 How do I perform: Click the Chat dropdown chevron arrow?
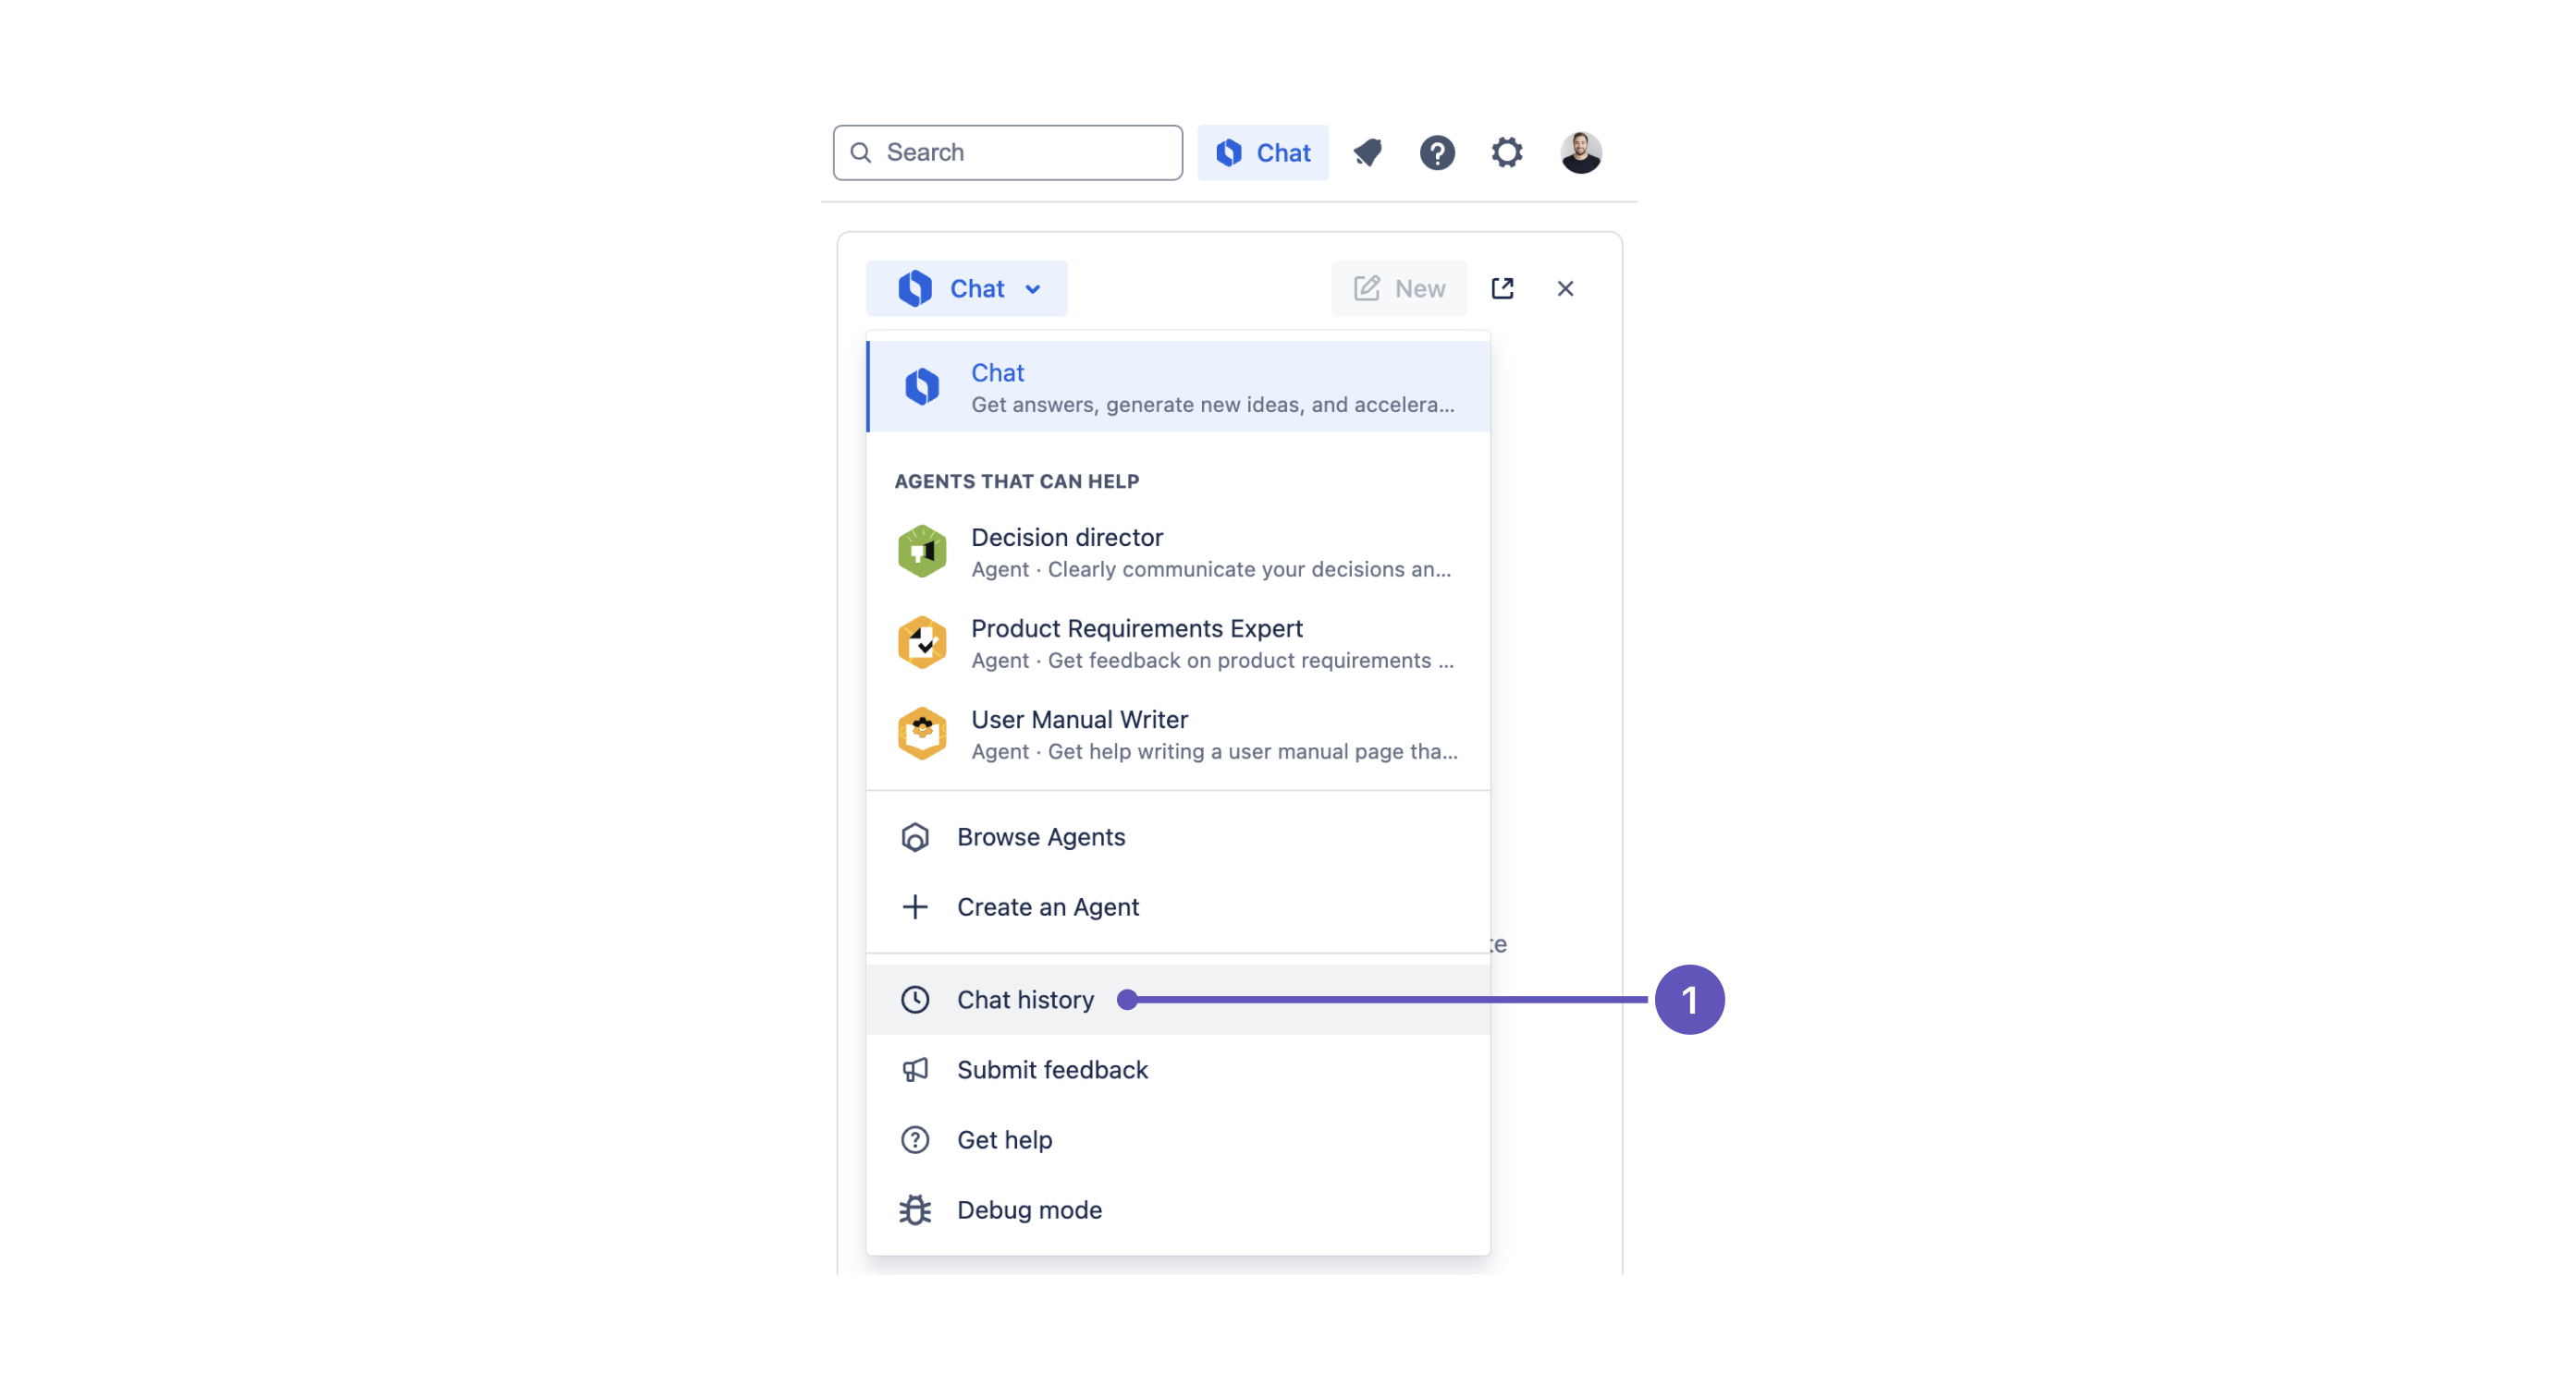click(x=1037, y=288)
